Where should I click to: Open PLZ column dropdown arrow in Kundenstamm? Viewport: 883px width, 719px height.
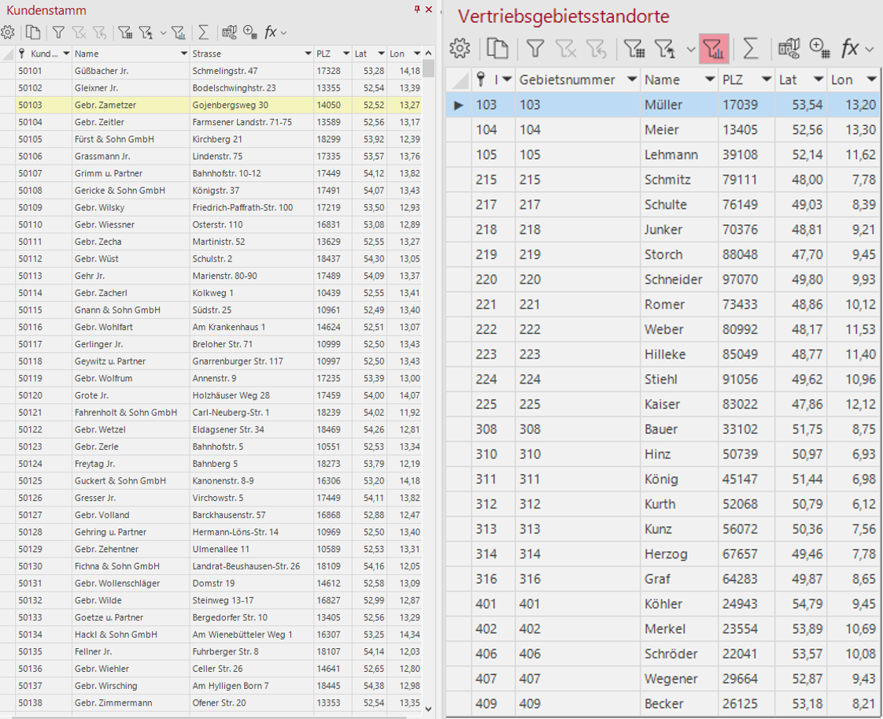click(x=345, y=54)
